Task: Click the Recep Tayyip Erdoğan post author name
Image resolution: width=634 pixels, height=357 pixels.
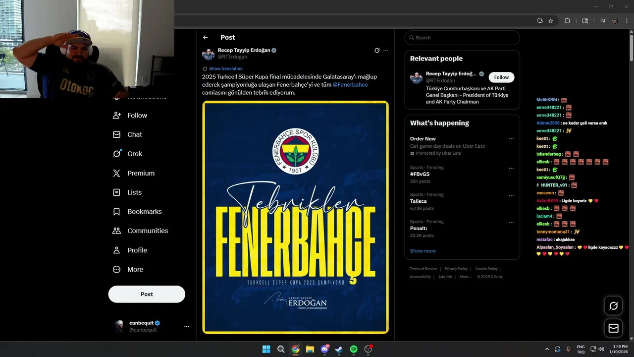Action: (244, 51)
